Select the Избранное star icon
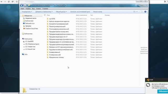Viewport: 168px width, 94px height. pos(23,16)
